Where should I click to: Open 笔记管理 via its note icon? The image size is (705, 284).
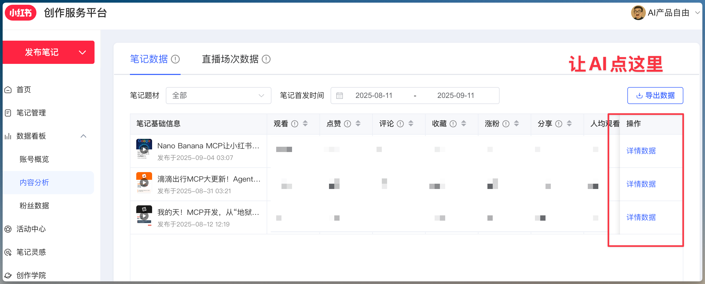[8, 113]
